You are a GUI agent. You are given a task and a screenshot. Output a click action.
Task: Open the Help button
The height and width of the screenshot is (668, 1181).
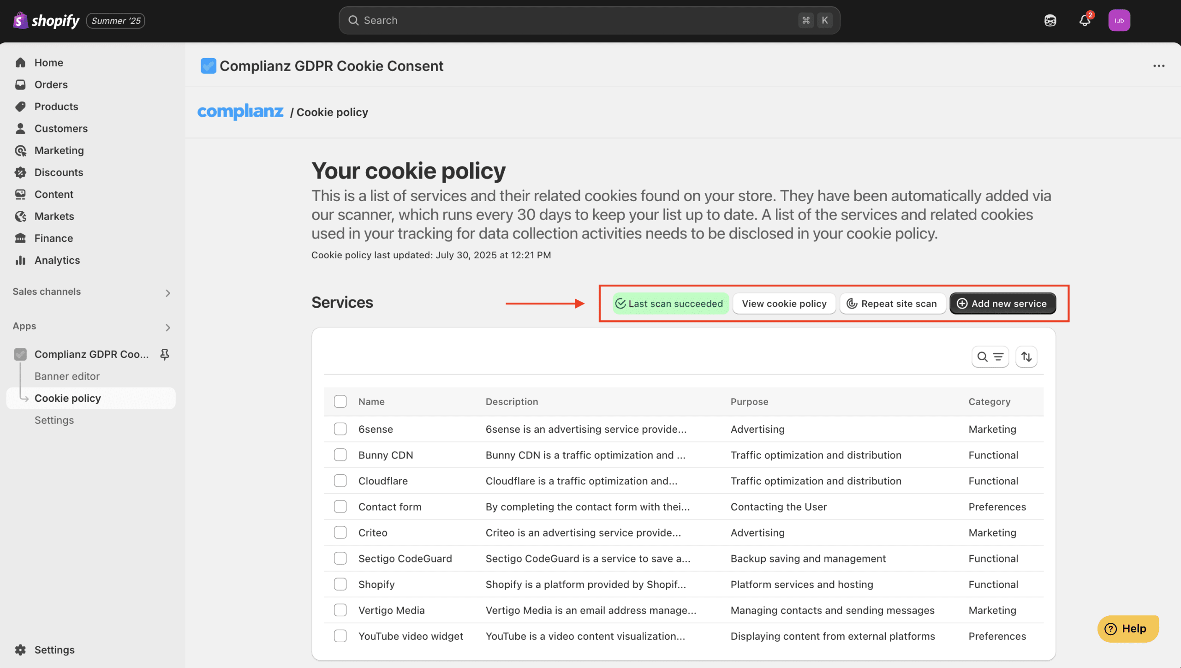click(1127, 629)
